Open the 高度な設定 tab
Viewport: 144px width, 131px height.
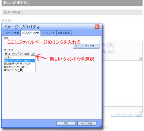[64, 33]
